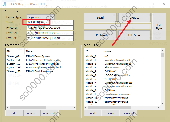Click the HWID 3 input field
170x122 pixels.
point(50,38)
